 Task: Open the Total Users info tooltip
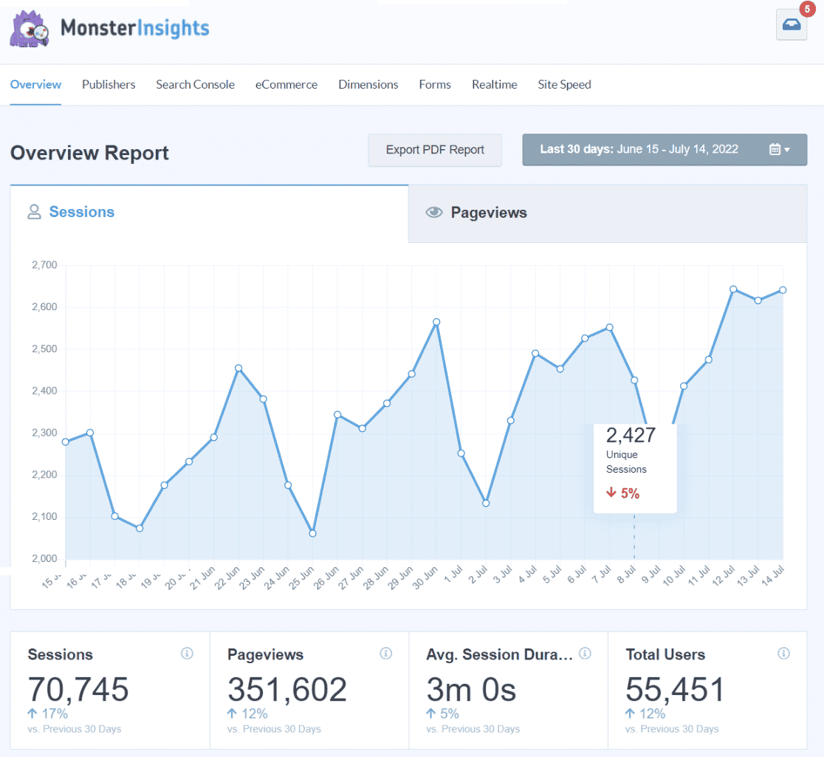point(783,654)
